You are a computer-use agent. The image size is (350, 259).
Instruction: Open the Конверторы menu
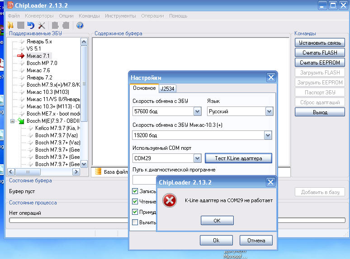point(39,16)
